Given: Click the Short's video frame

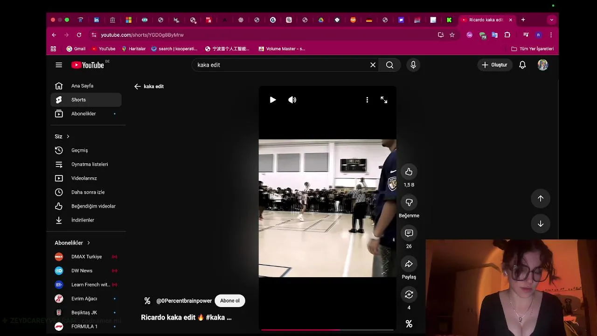Looking at the screenshot, I should click(x=327, y=208).
